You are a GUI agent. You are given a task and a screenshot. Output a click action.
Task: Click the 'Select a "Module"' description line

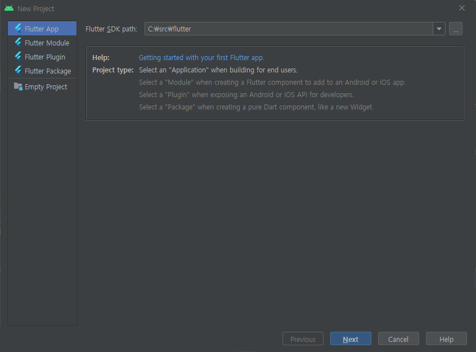(272, 83)
